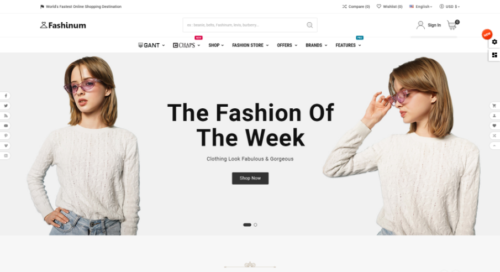Focus the product search input field
The width and height of the screenshot is (500, 272).
pyautogui.click(x=245, y=25)
